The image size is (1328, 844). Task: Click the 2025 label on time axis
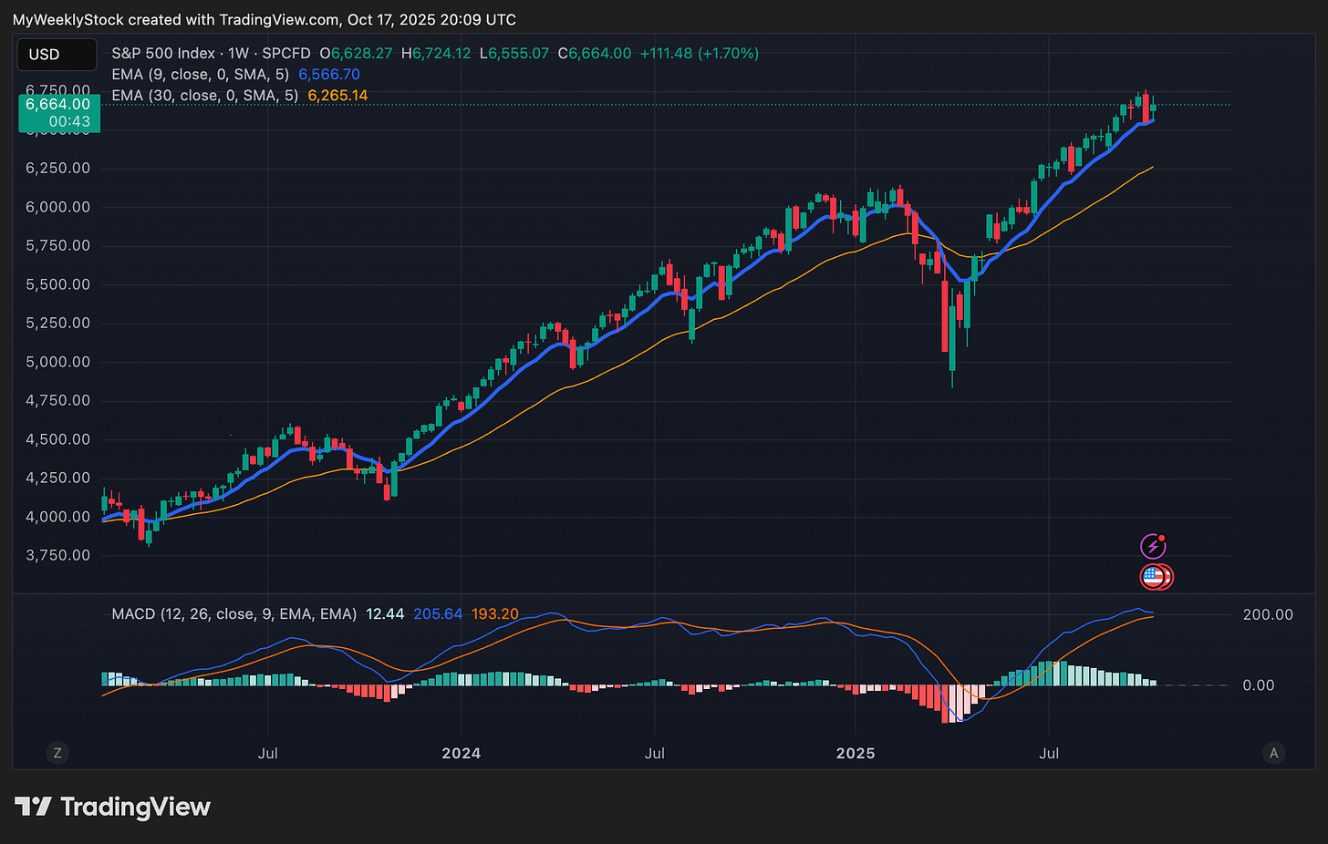(856, 753)
